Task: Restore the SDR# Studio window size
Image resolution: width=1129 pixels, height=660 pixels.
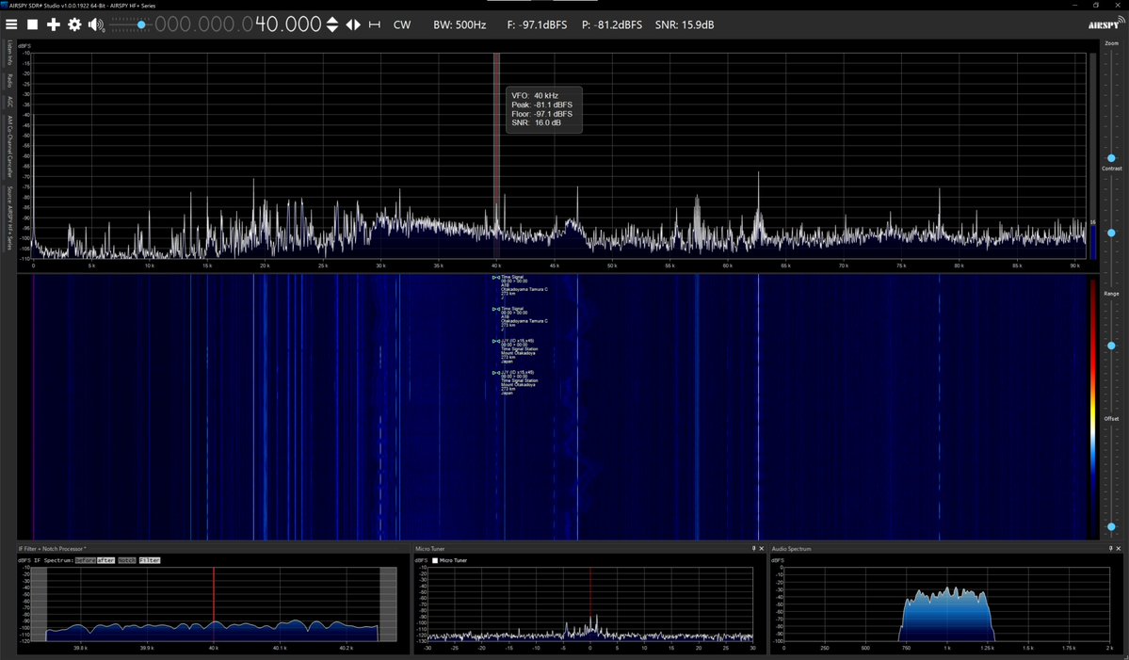Action: (x=1097, y=5)
